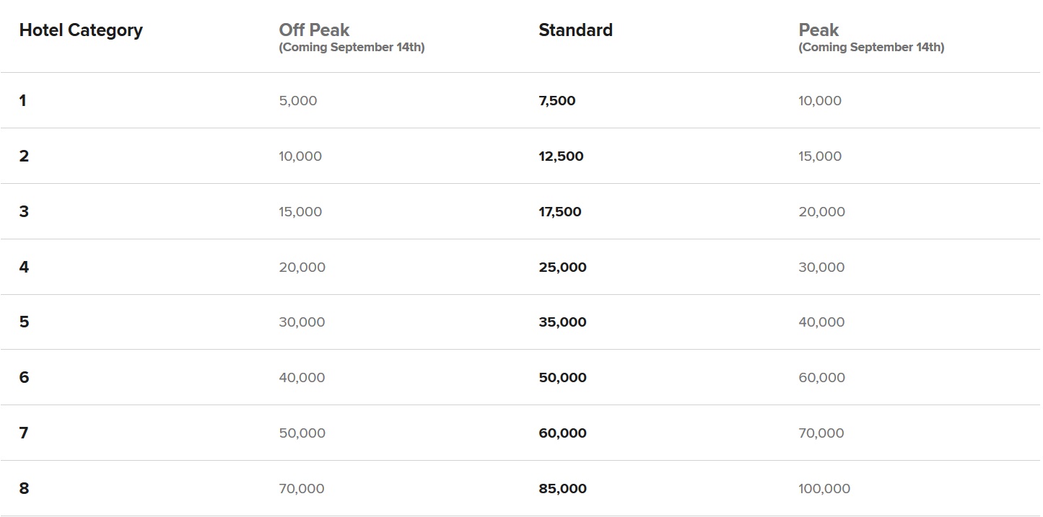Screen dimensions: 1043x517
Task: Click Category 7 Peak value 70,000
Action: tap(821, 433)
